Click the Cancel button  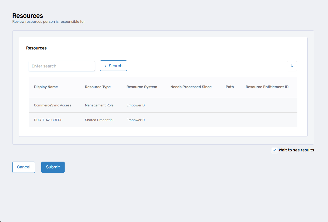point(24,167)
